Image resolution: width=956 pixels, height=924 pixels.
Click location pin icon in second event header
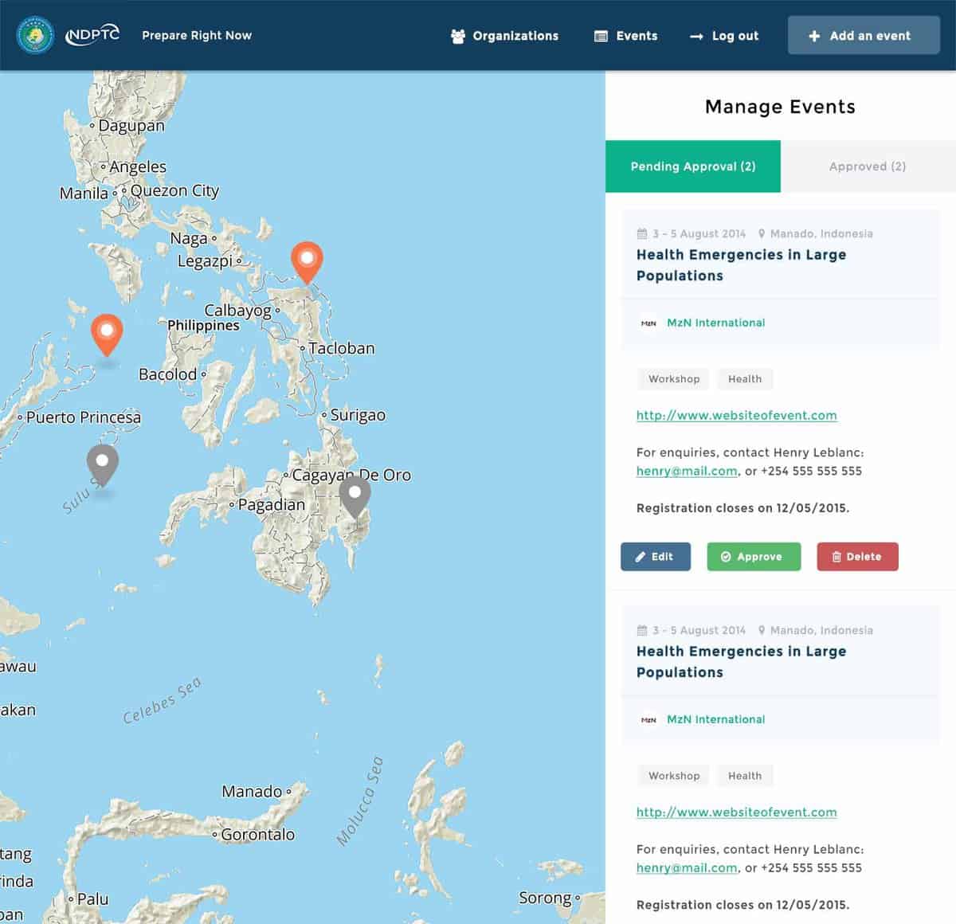coord(762,630)
